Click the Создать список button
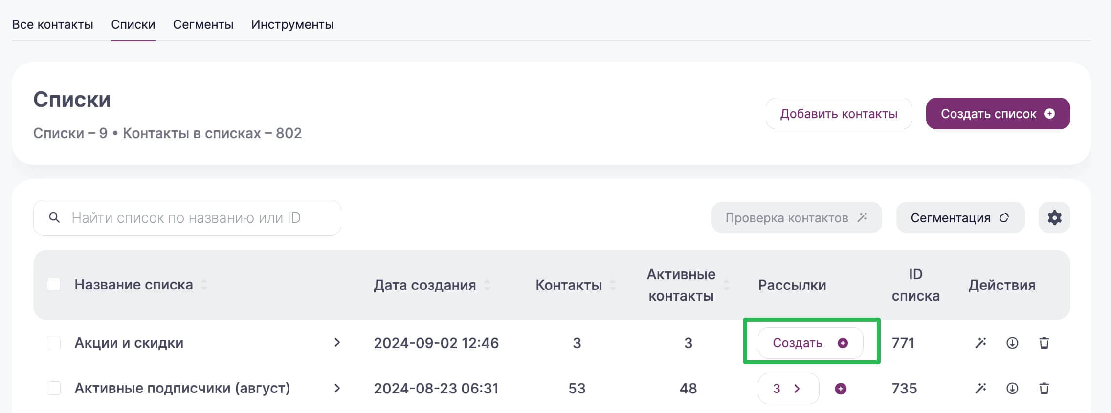1111x413 pixels. pyautogui.click(x=998, y=114)
